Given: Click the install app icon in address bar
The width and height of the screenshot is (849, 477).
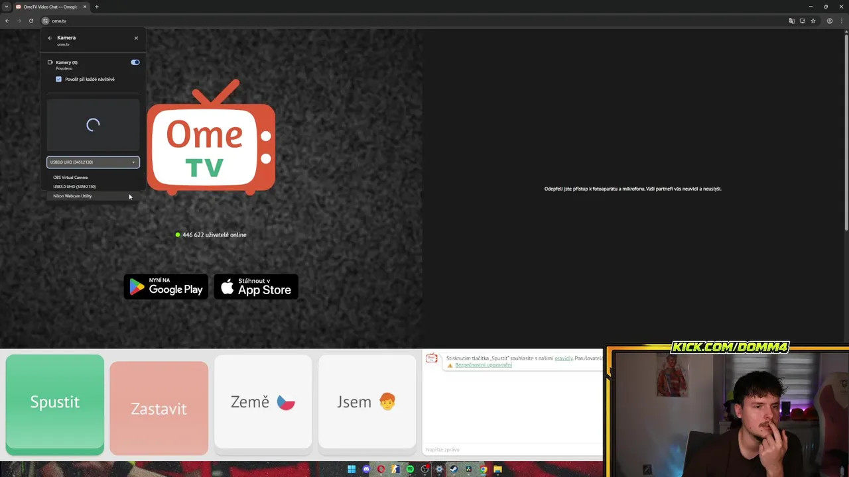Looking at the screenshot, I should tap(802, 21).
